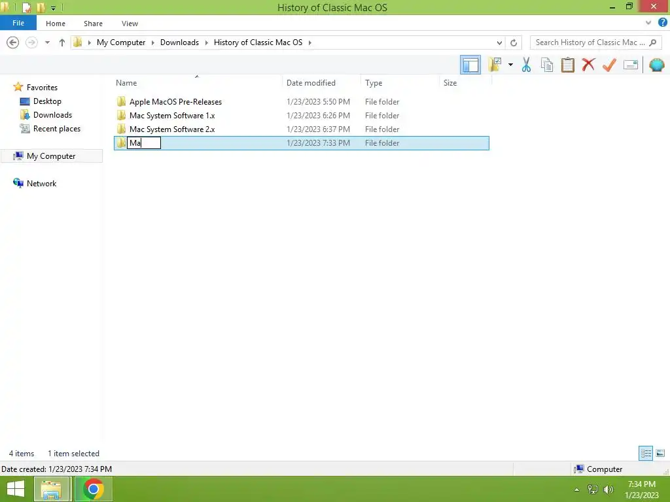Click File Explorer taskbar icon

coord(52,489)
